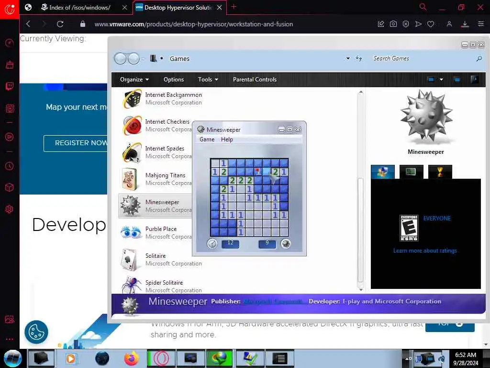Open the Opera GX main menu logo
The image size is (490, 368).
pyautogui.click(x=10, y=10)
